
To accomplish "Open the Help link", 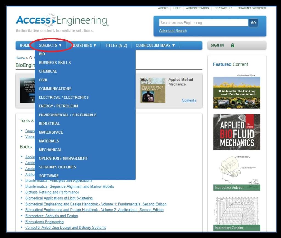I will pos(177,8).
